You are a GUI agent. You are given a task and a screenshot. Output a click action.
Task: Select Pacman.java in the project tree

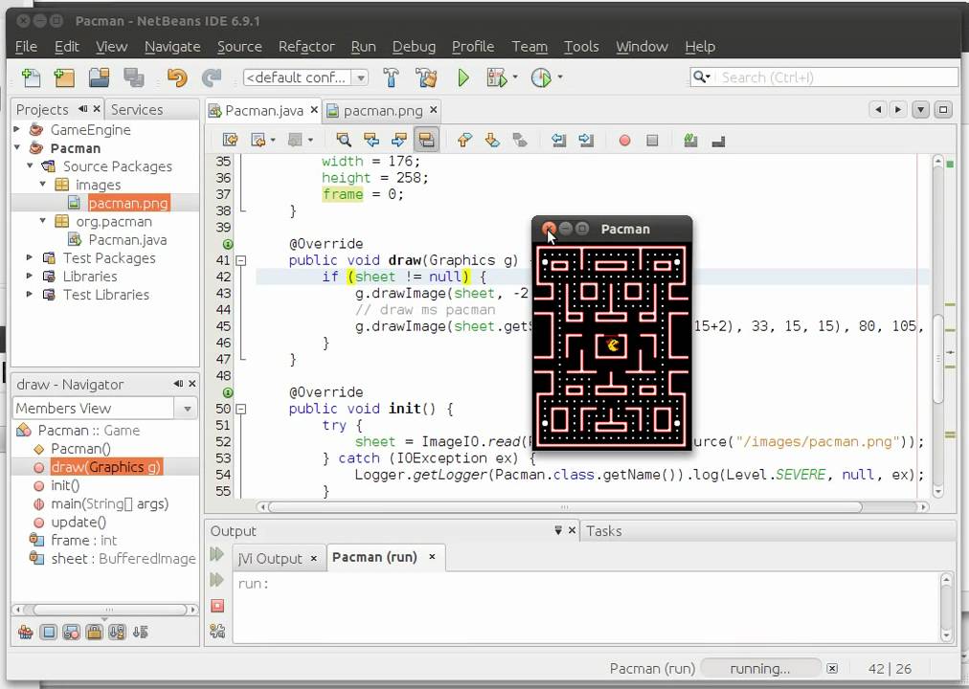pyautogui.click(x=127, y=239)
